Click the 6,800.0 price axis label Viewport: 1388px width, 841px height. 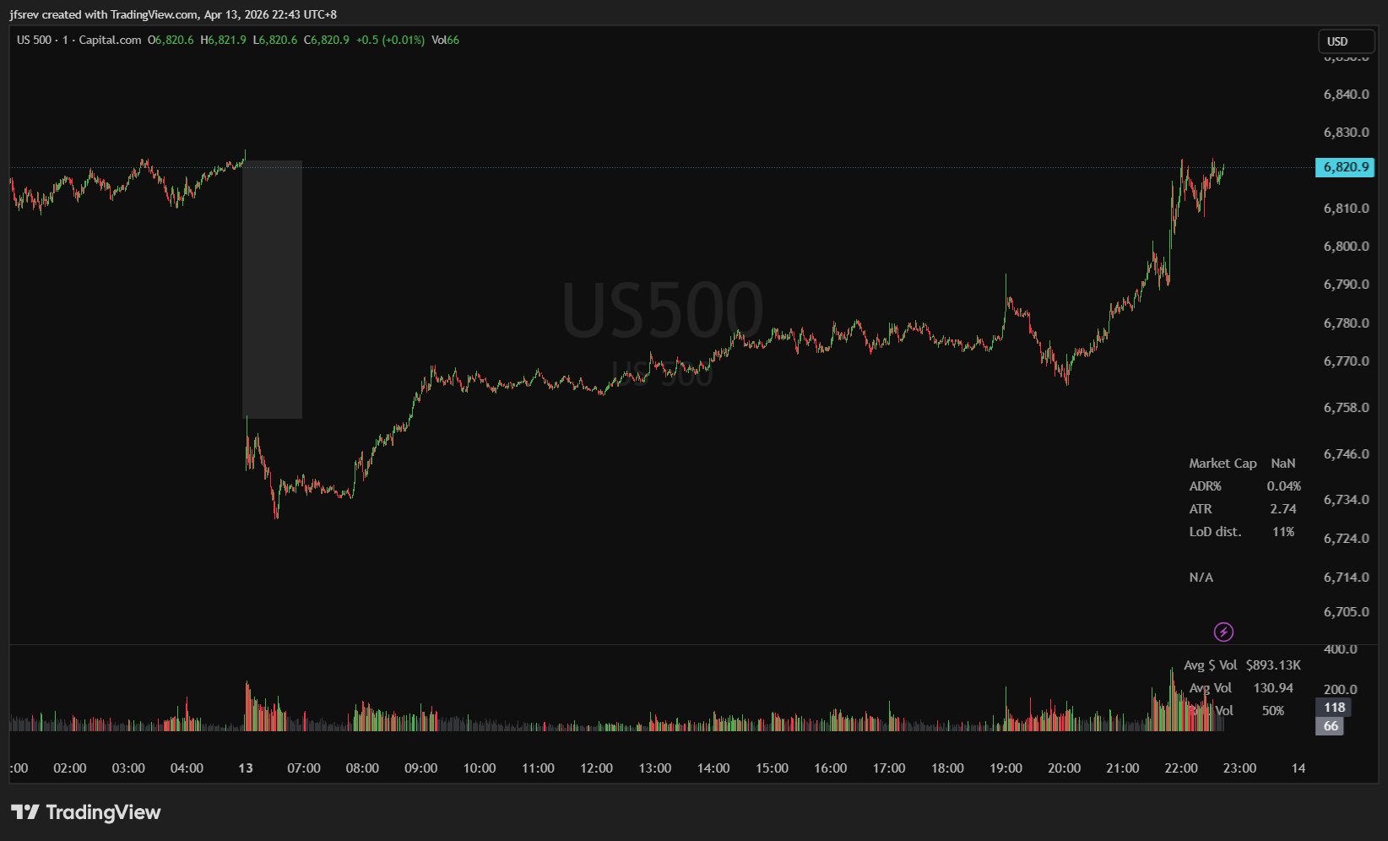[1346, 247]
